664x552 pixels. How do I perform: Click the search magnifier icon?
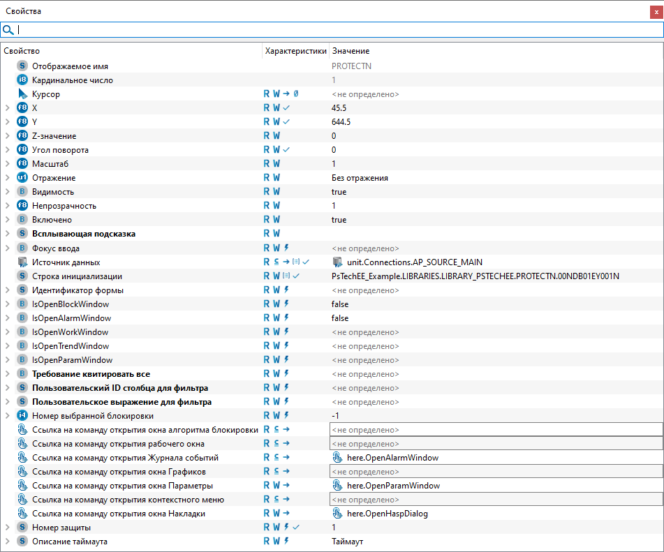coord(8,30)
